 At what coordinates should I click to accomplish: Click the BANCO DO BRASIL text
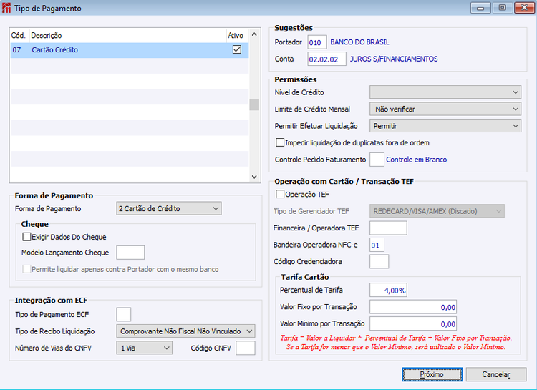[359, 42]
